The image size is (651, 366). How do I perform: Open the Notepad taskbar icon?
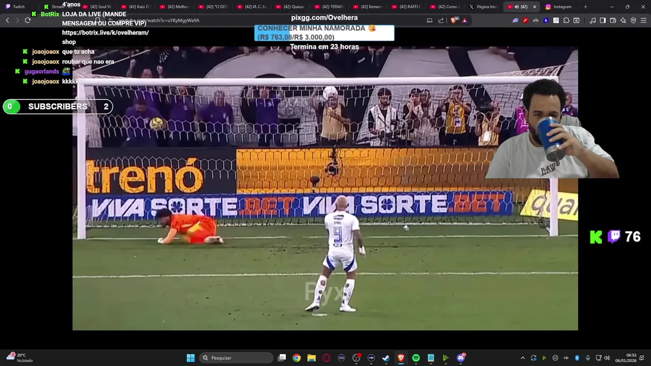pyautogui.click(x=431, y=358)
